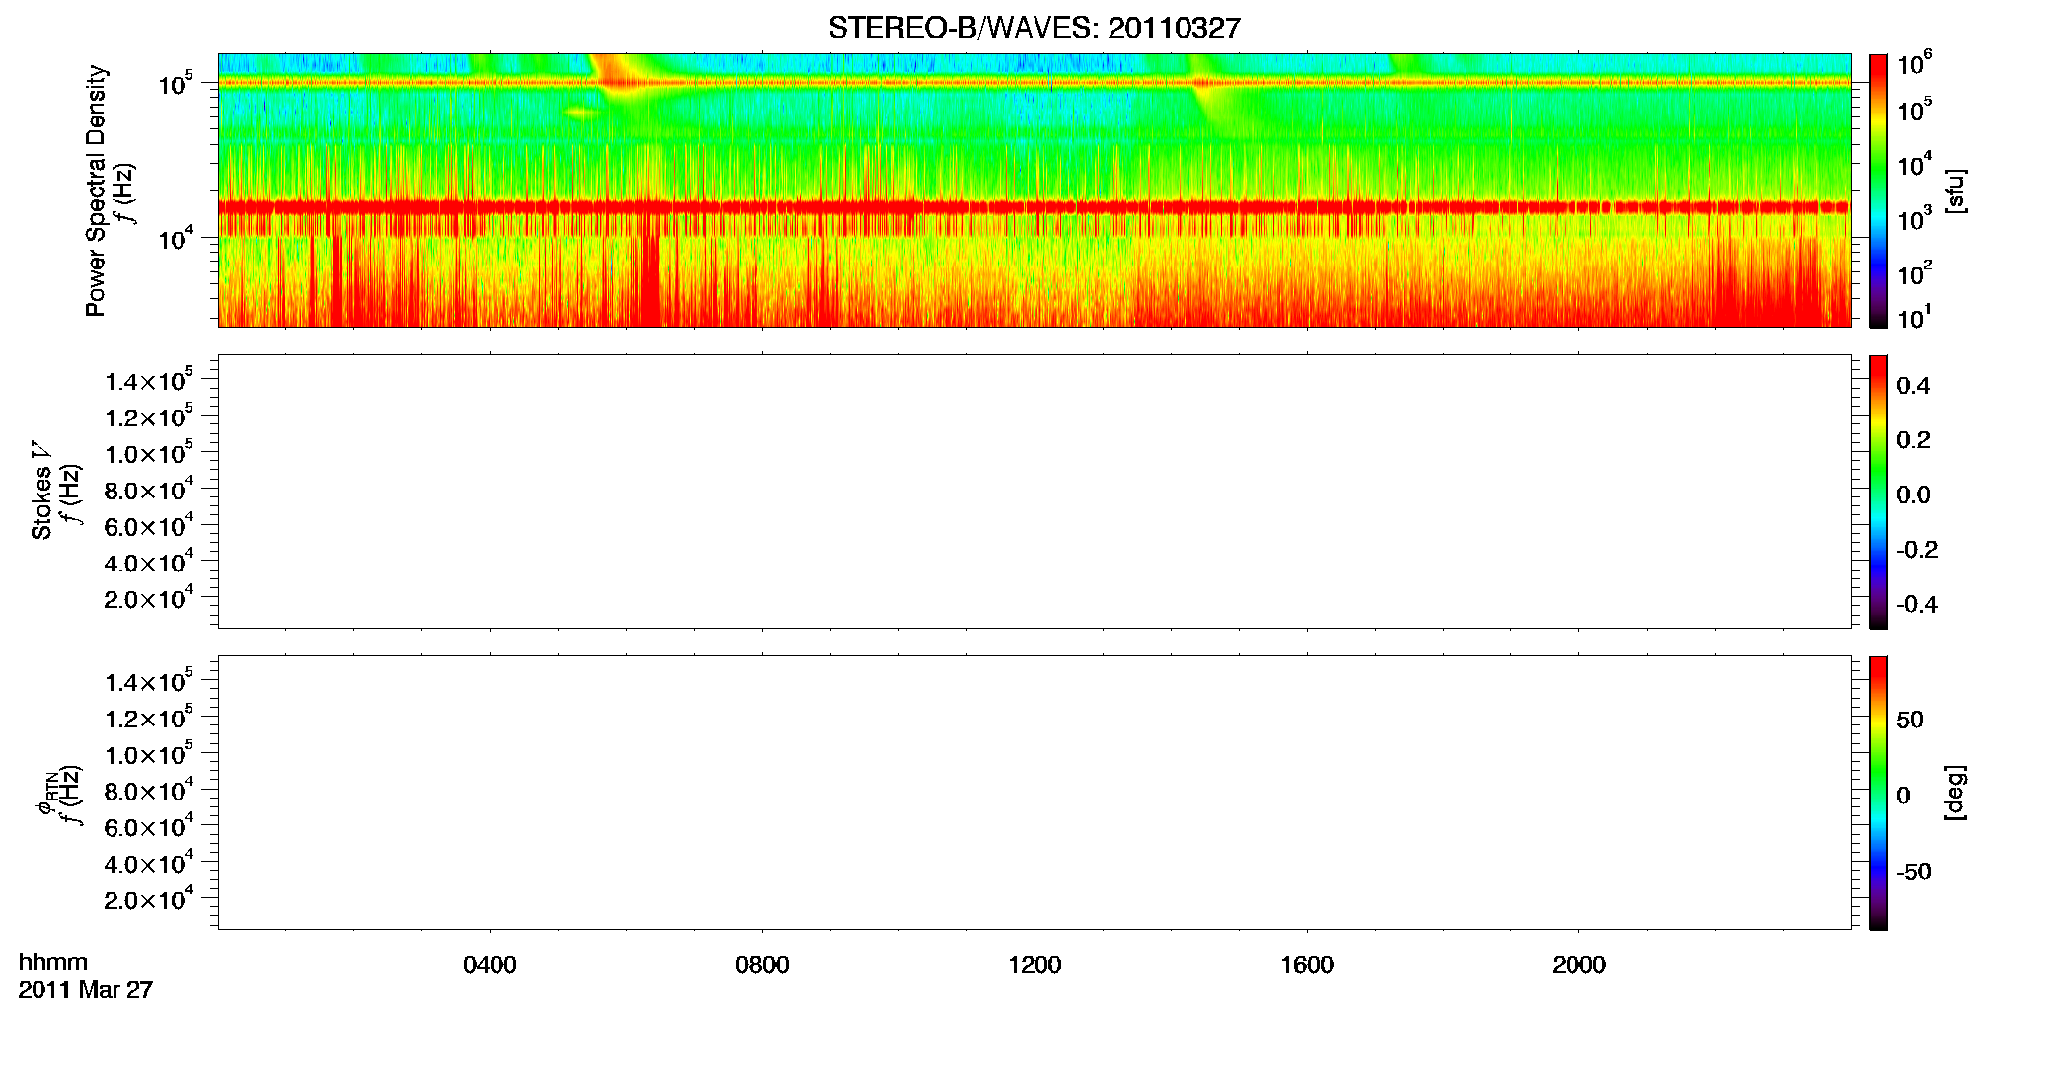Click the '1200' time tick label

tap(1034, 965)
